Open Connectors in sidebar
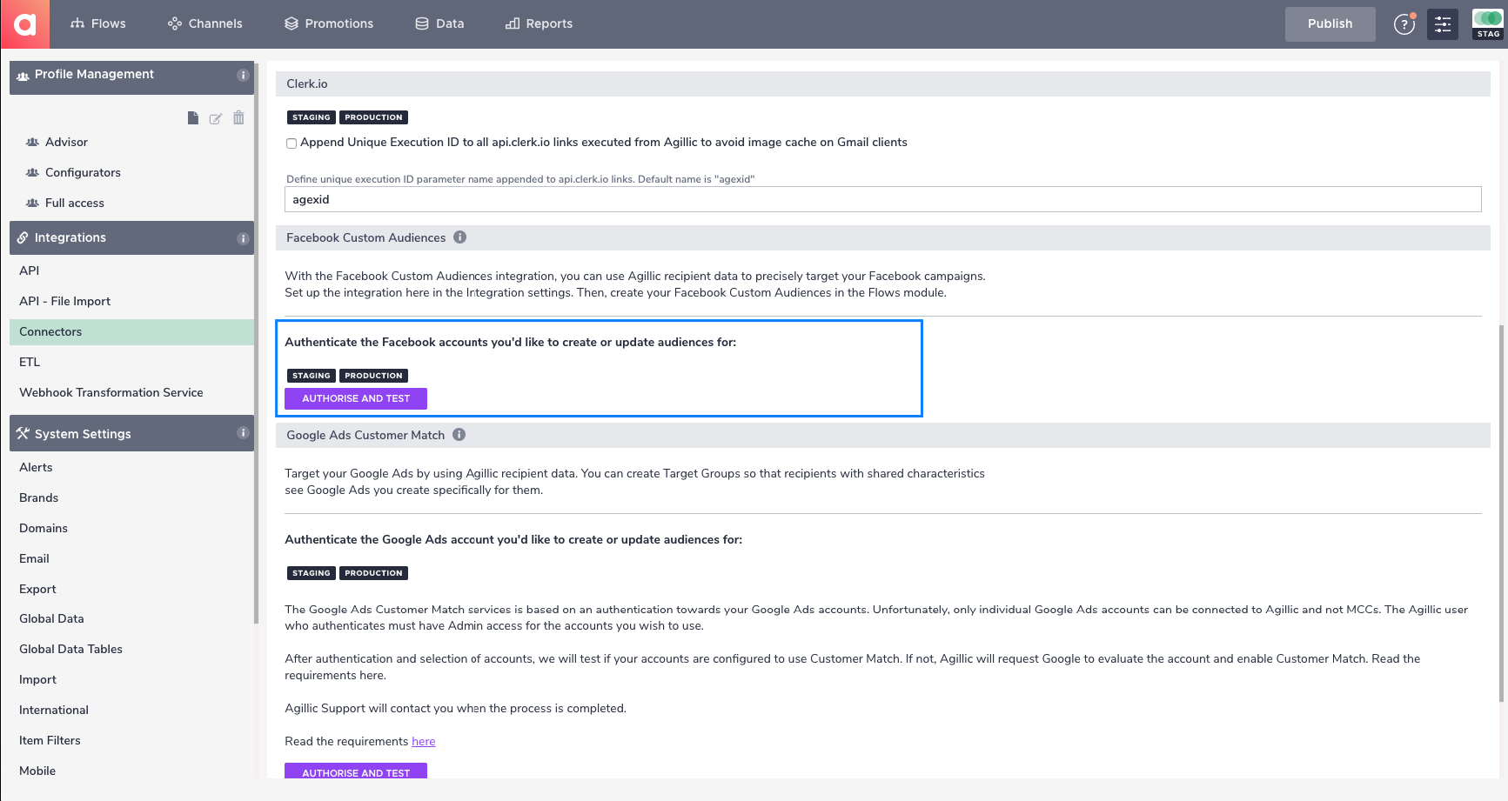The image size is (1508, 801). [131, 331]
